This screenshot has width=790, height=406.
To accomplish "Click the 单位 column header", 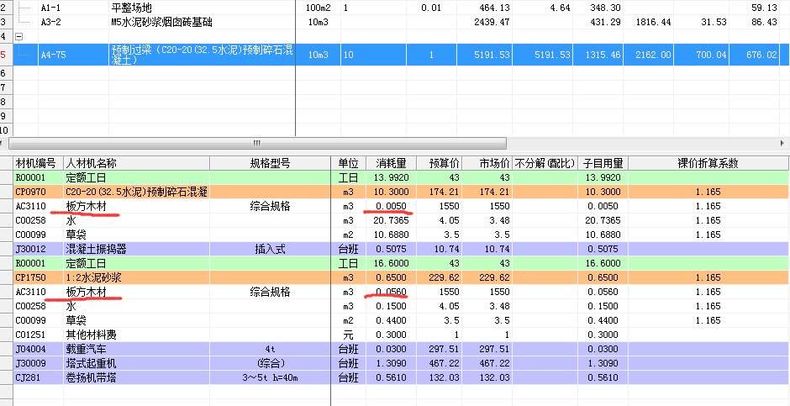I will 349,163.
